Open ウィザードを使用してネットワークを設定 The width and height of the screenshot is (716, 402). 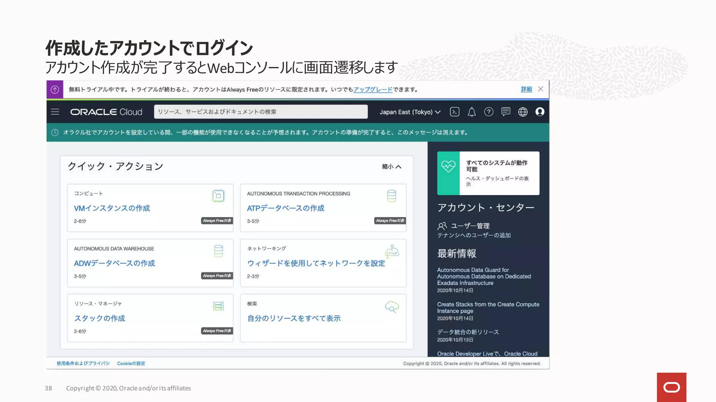click(316, 263)
